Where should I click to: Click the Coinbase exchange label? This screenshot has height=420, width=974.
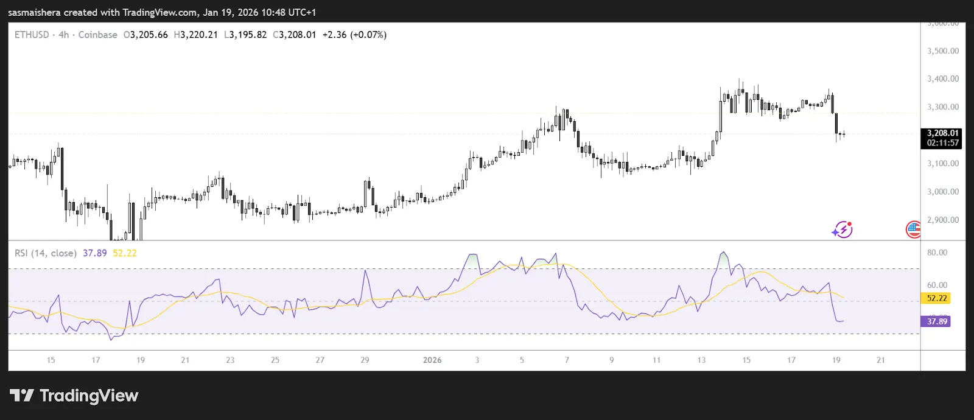[x=97, y=35]
